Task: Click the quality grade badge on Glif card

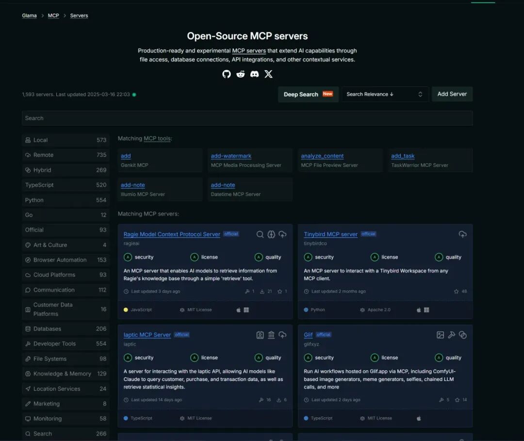Action: [x=439, y=358]
